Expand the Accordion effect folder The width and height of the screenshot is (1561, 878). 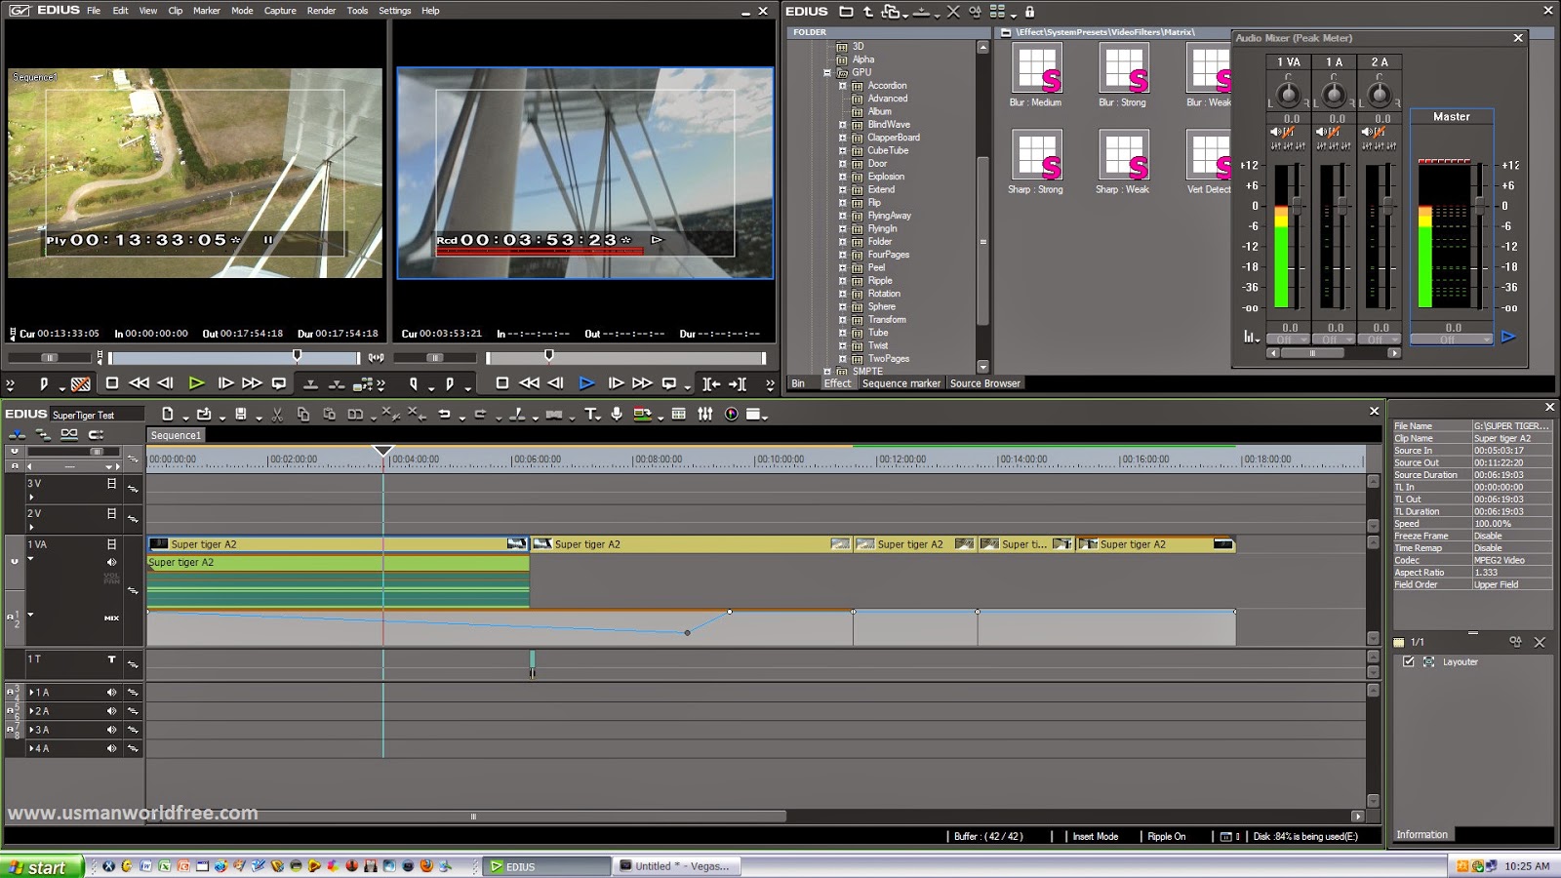click(843, 86)
